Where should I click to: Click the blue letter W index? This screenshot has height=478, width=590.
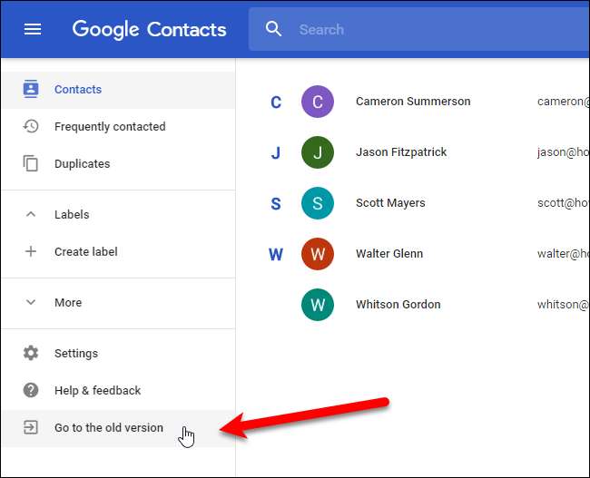pos(276,254)
